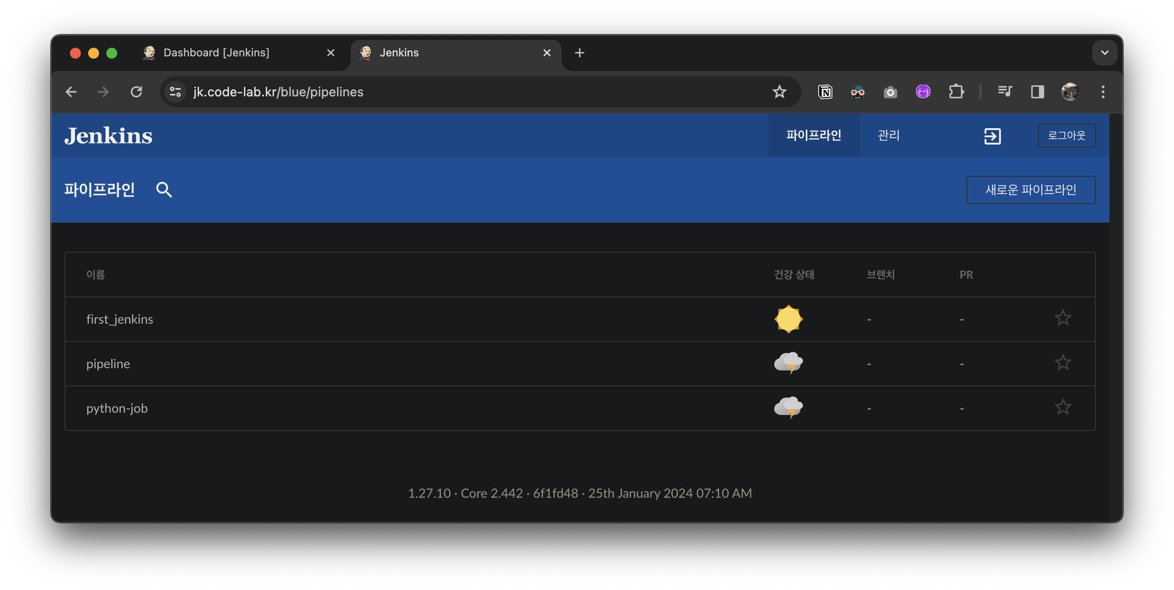1174x590 pixels.
Task: Click the exit to classic Jenkins icon
Action: [x=992, y=136]
